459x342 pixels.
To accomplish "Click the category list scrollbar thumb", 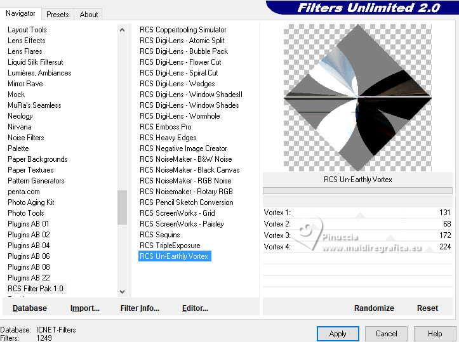I will click(x=122, y=207).
